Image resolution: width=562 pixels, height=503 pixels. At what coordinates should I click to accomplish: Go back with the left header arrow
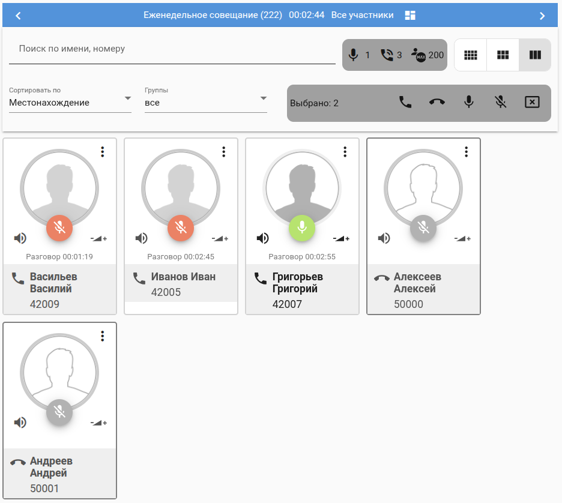tap(18, 16)
